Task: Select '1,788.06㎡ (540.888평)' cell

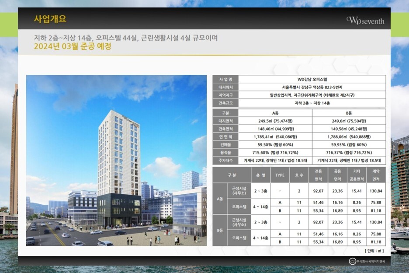Action: pyautogui.click(x=349, y=136)
